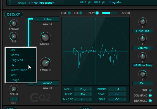Click the SPACE plus button

pos(125,94)
